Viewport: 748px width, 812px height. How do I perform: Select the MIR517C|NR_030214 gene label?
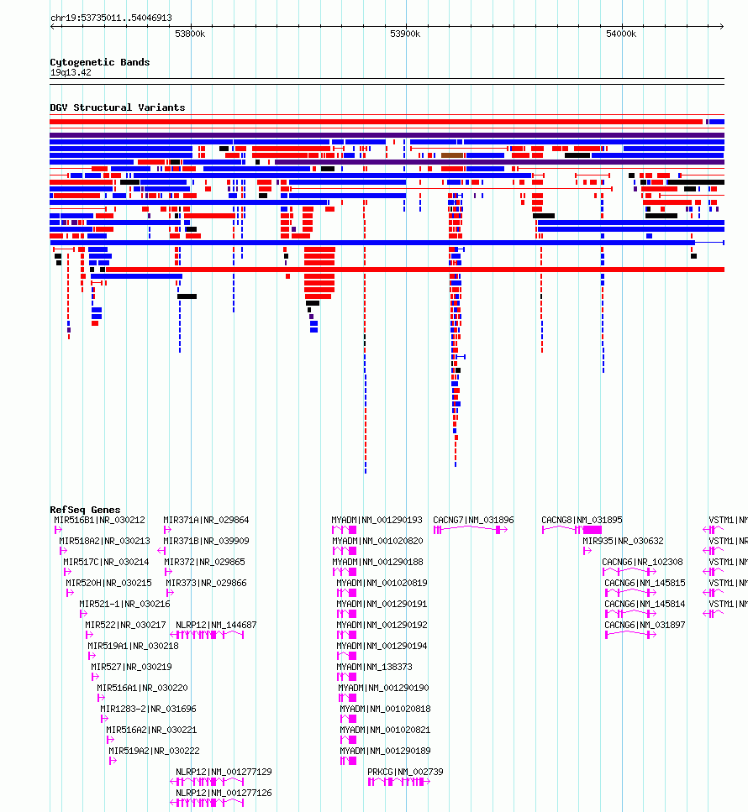tap(106, 562)
